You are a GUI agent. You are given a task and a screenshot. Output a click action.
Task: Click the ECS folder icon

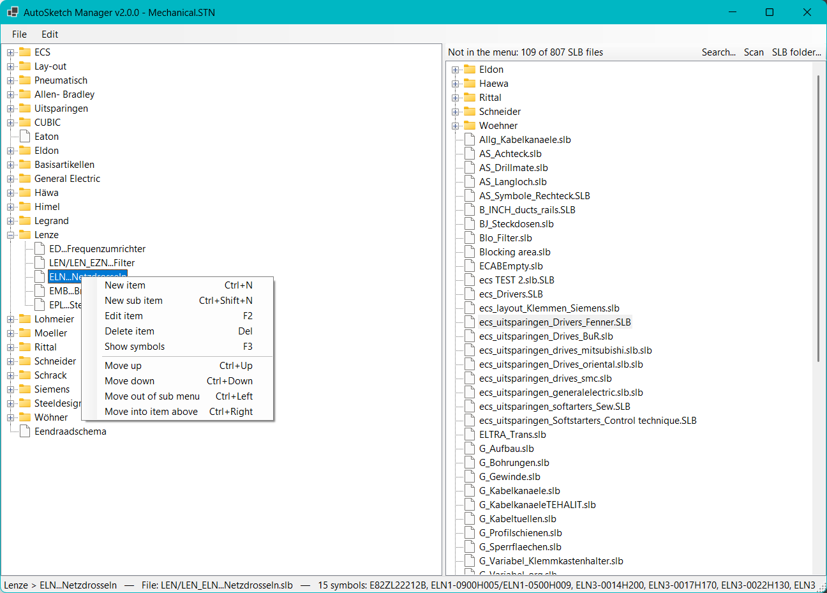tap(25, 52)
